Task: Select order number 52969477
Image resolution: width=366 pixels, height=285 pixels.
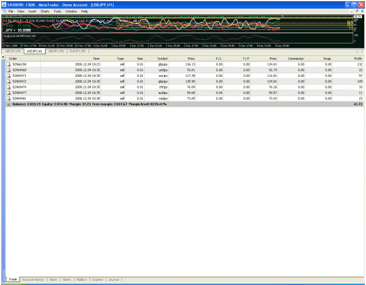Action: click(19, 93)
